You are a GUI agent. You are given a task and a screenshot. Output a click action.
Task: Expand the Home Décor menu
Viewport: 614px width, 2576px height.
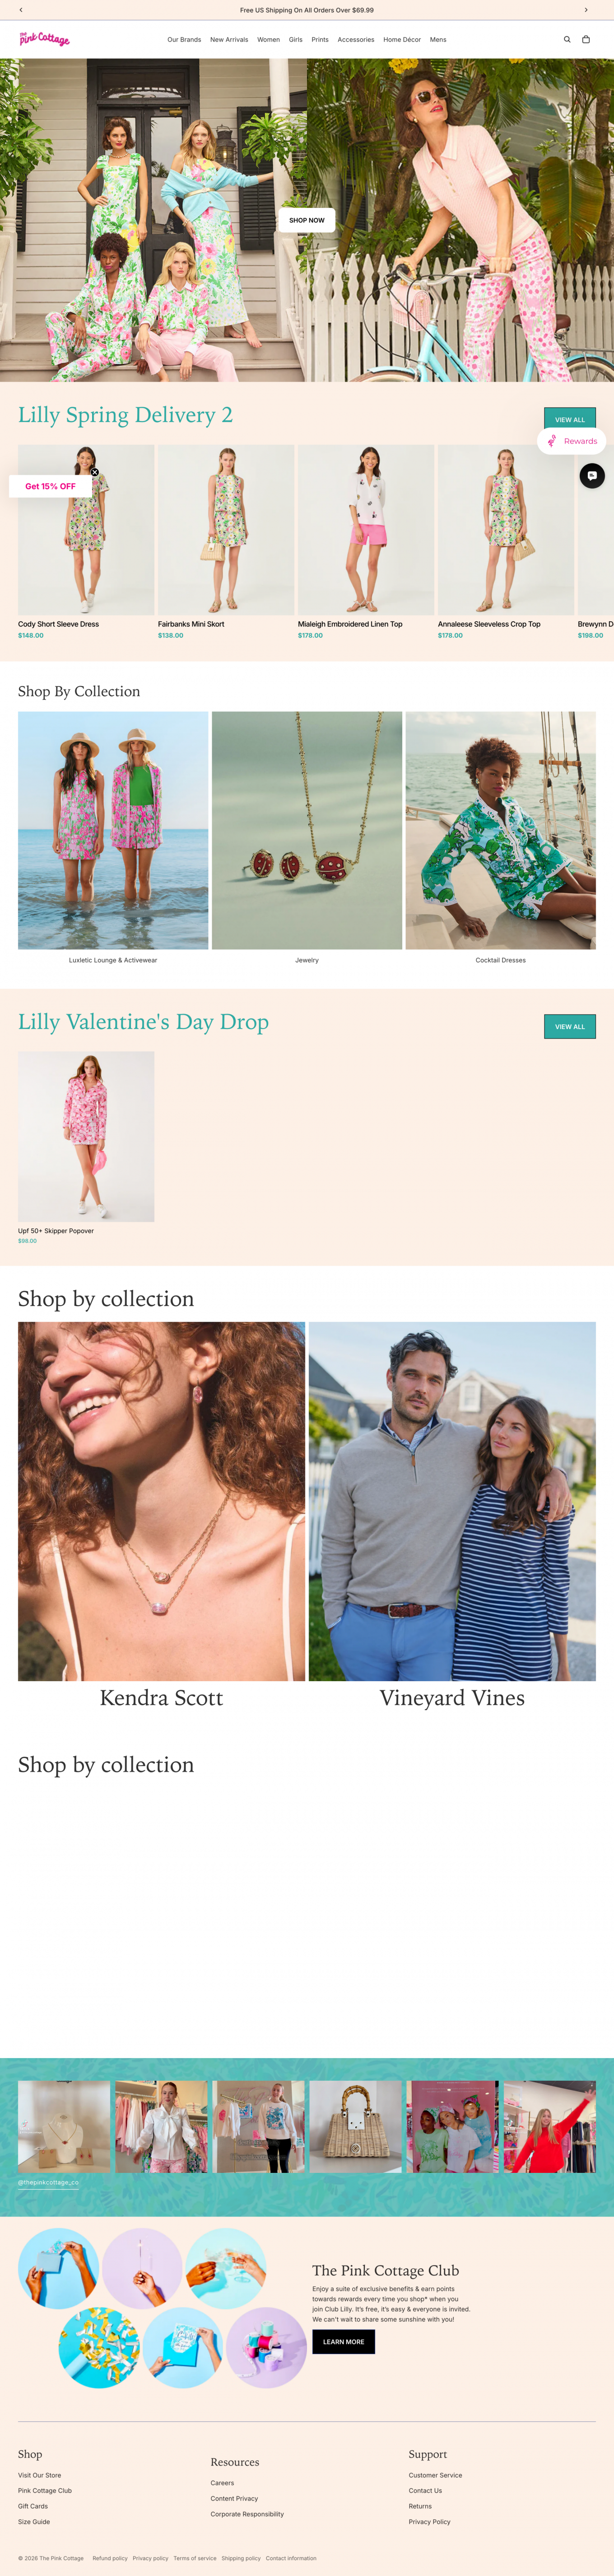pyautogui.click(x=401, y=40)
